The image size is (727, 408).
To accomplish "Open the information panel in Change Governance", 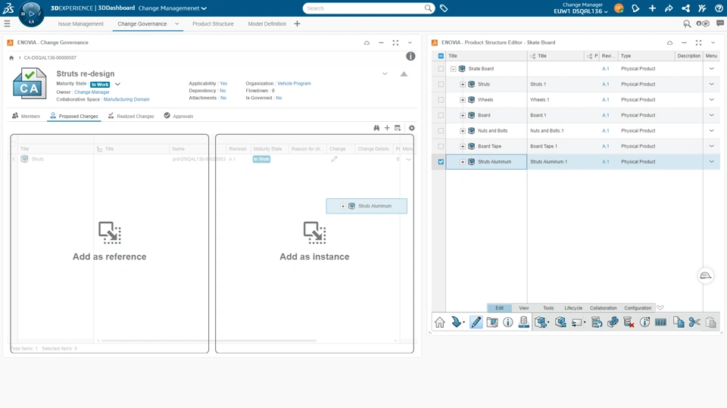I will point(410,56).
